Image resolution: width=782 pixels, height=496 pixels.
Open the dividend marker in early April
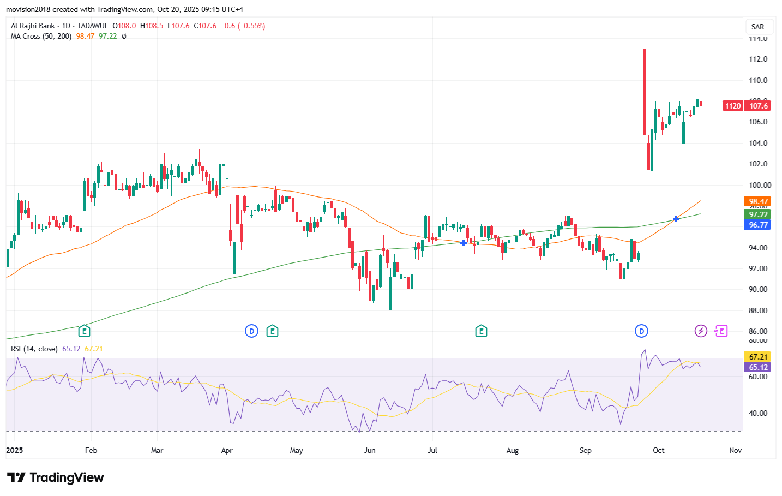pos(251,331)
